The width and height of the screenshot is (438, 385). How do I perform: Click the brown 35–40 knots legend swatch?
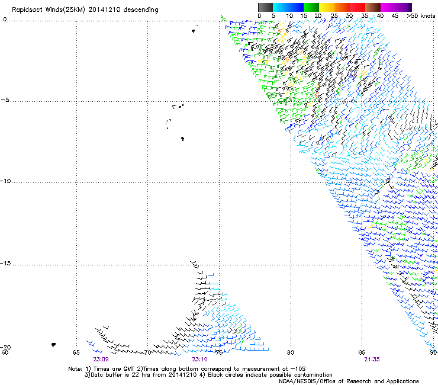point(373,7)
